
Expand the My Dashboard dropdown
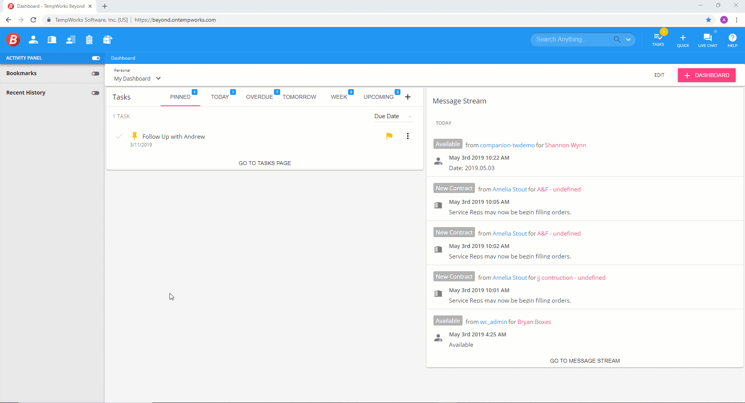(x=137, y=78)
